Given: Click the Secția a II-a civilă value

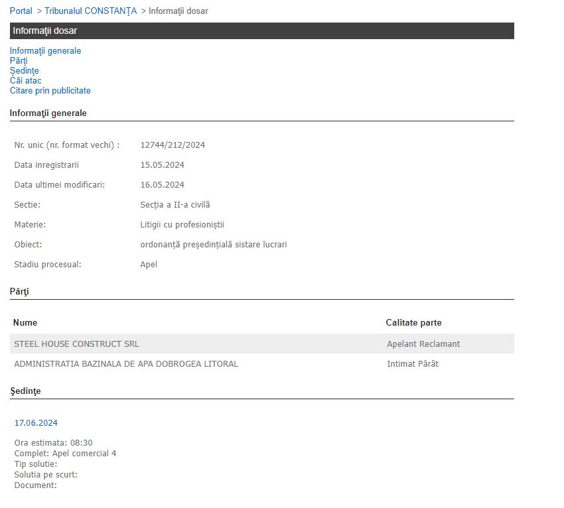Looking at the screenshot, I should [175, 205].
